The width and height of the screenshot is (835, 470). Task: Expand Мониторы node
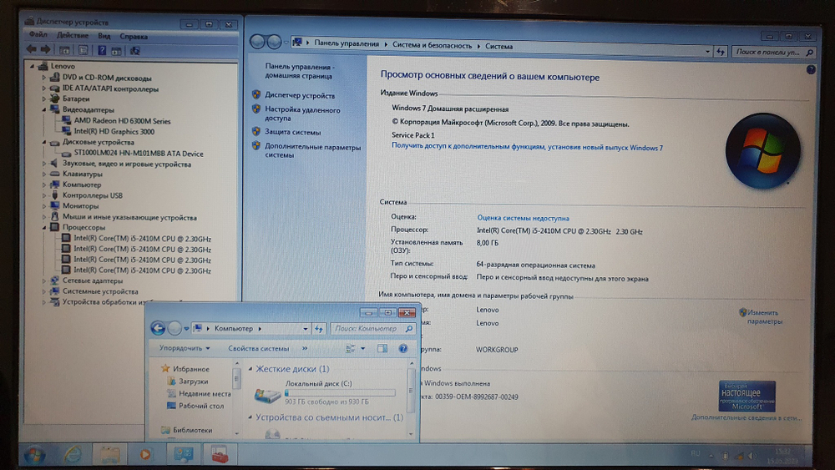44,206
